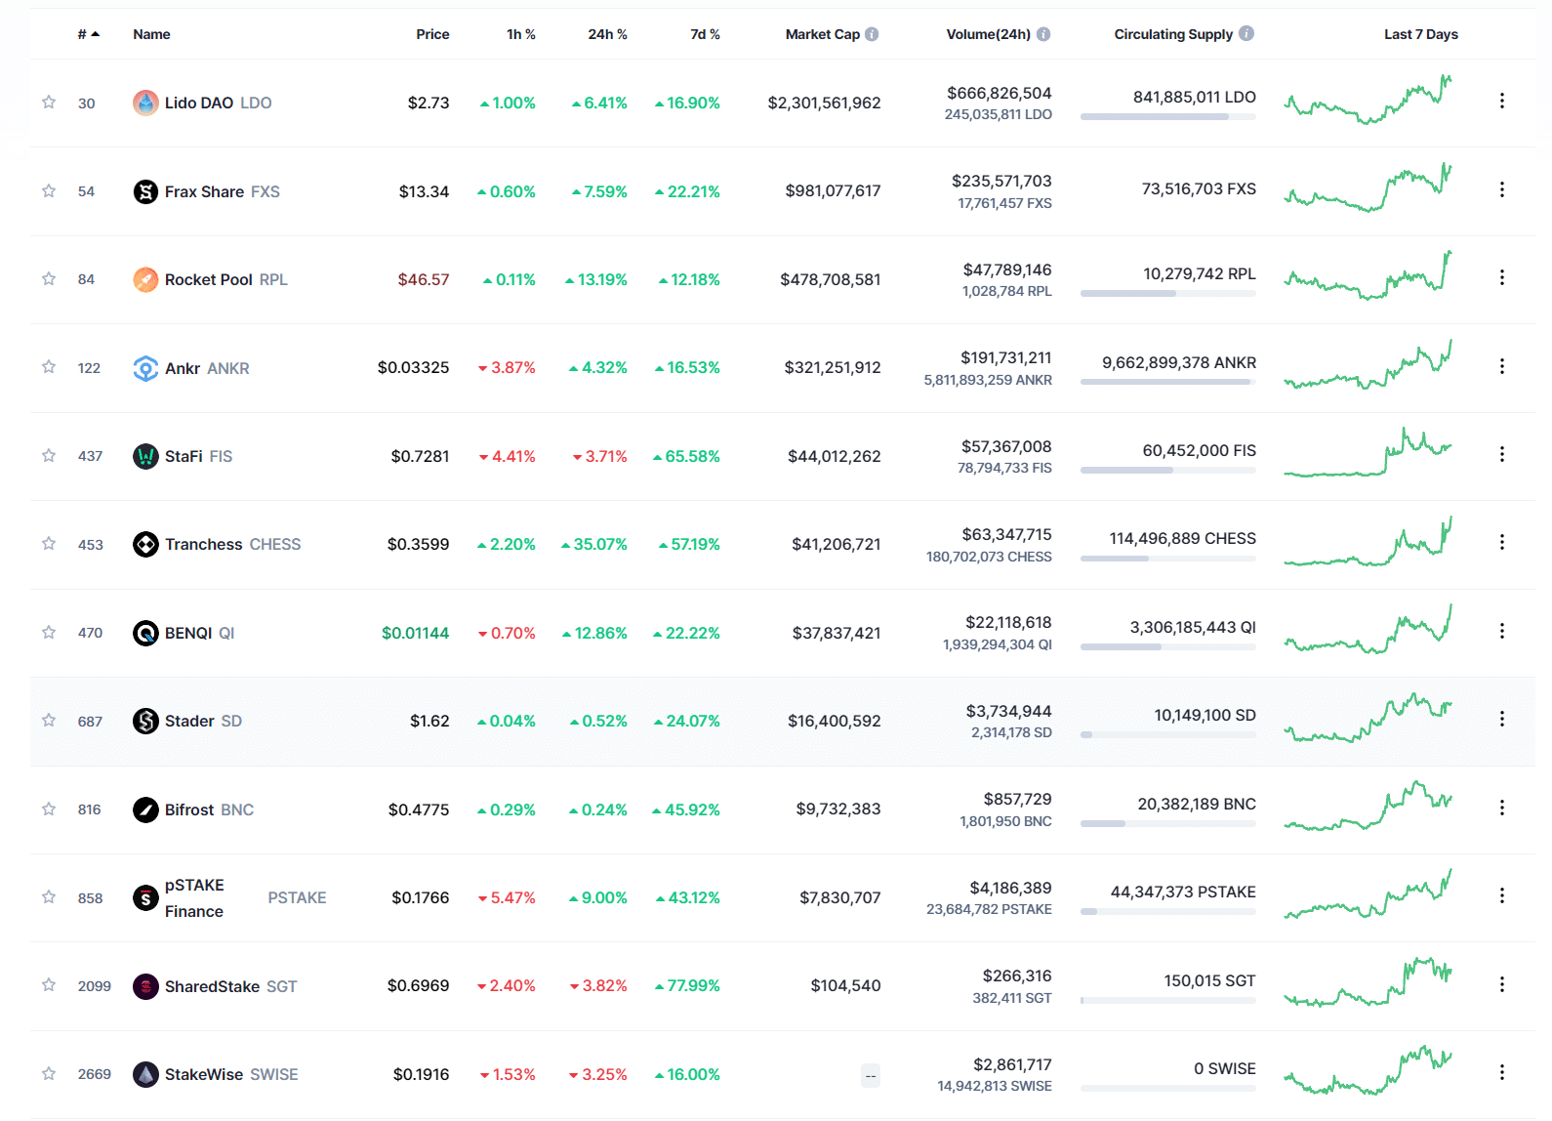The height and width of the screenshot is (1121, 1552).
Task: Click the Tranchess coin logo
Action: pos(145,545)
